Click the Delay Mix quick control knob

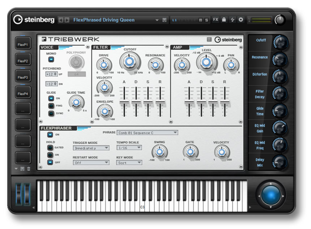pyautogui.click(x=280, y=162)
